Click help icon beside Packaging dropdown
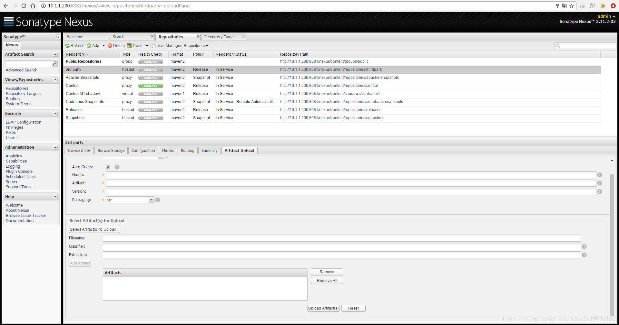This screenshot has height=325, width=619. click(158, 200)
